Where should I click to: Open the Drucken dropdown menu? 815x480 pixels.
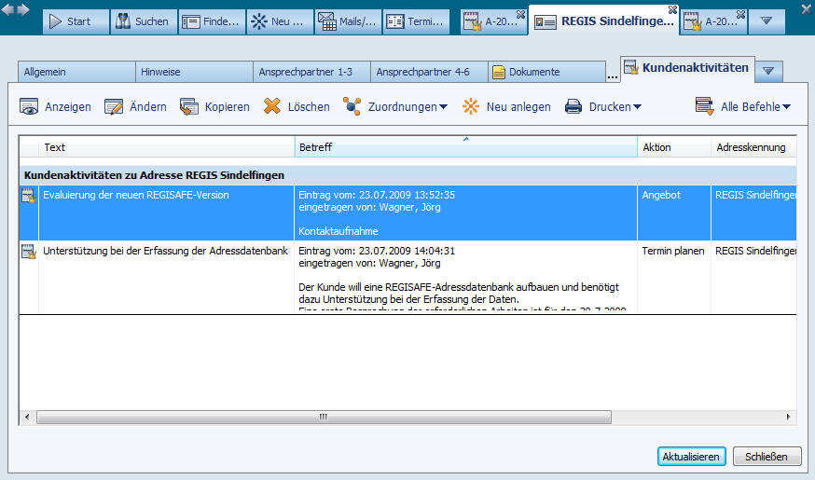[x=637, y=107]
